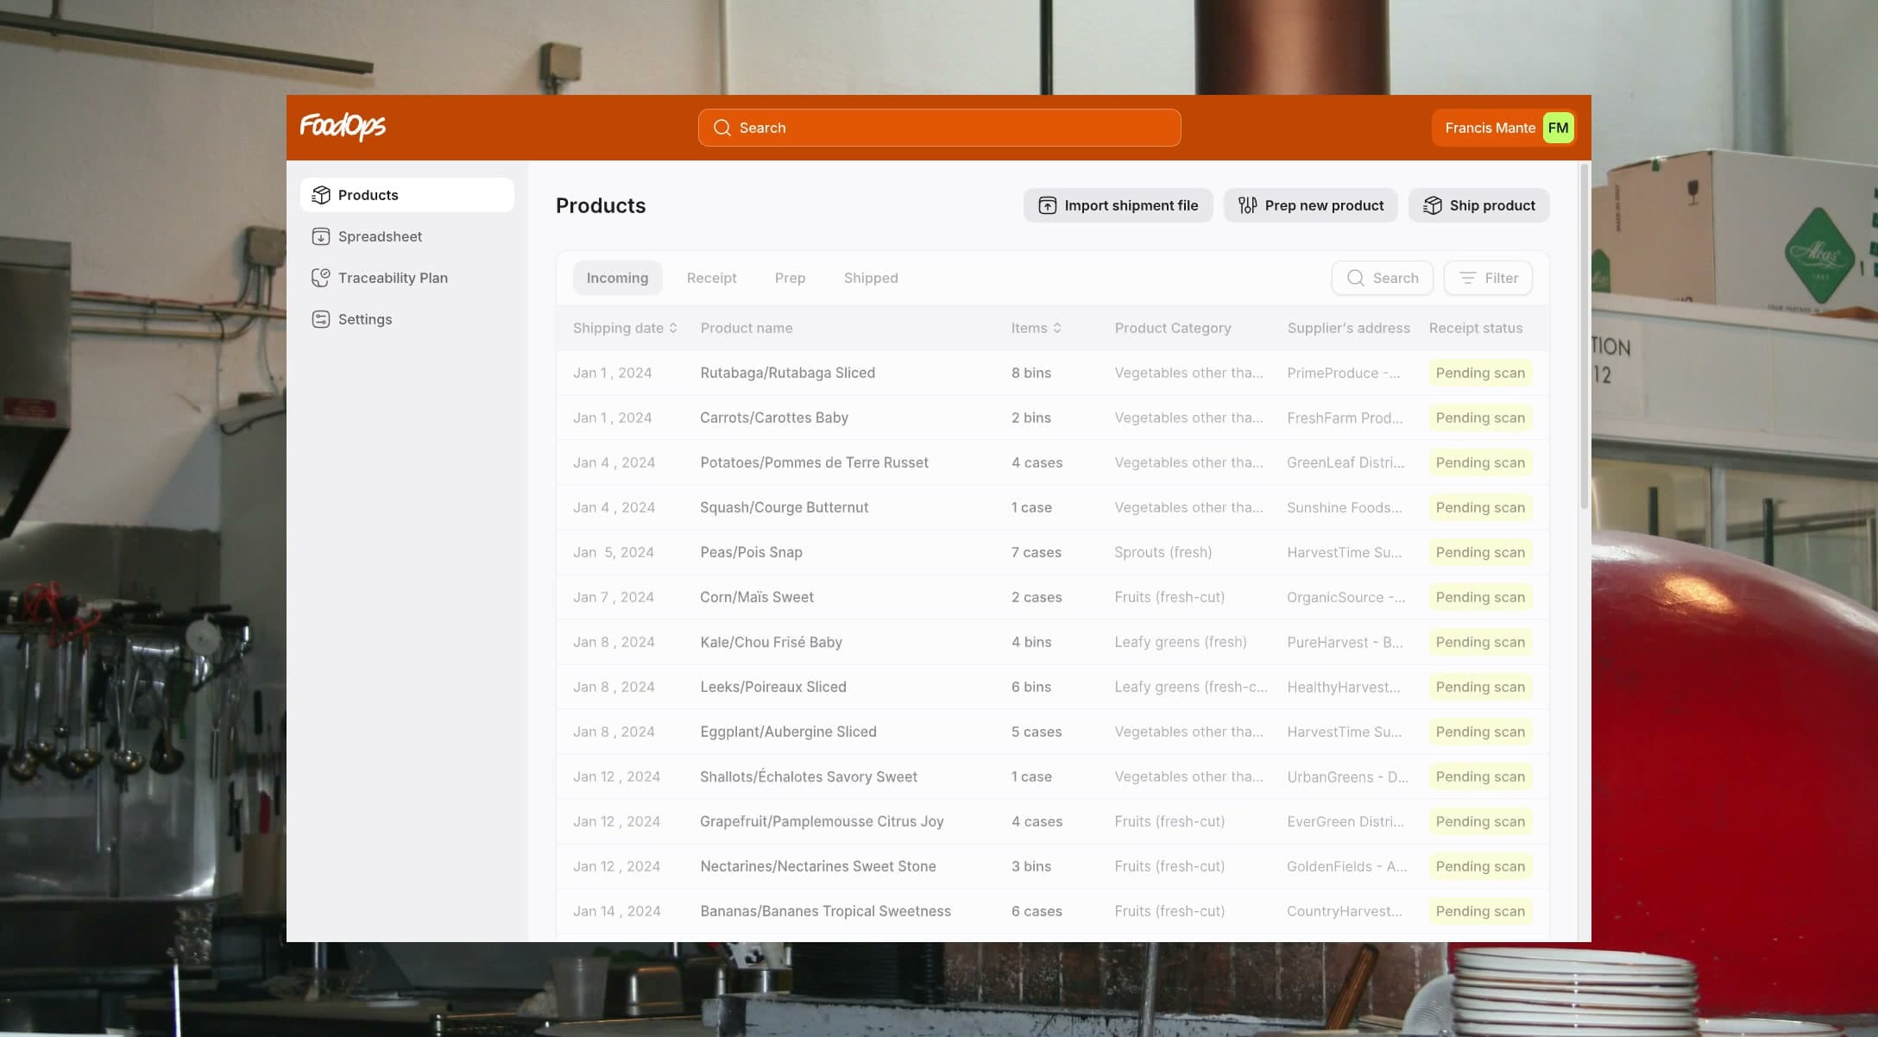1878x1037 pixels.
Task: Click the vertical scrollbar of products panel
Action: pyautogui.click(x=1584, y=336)
